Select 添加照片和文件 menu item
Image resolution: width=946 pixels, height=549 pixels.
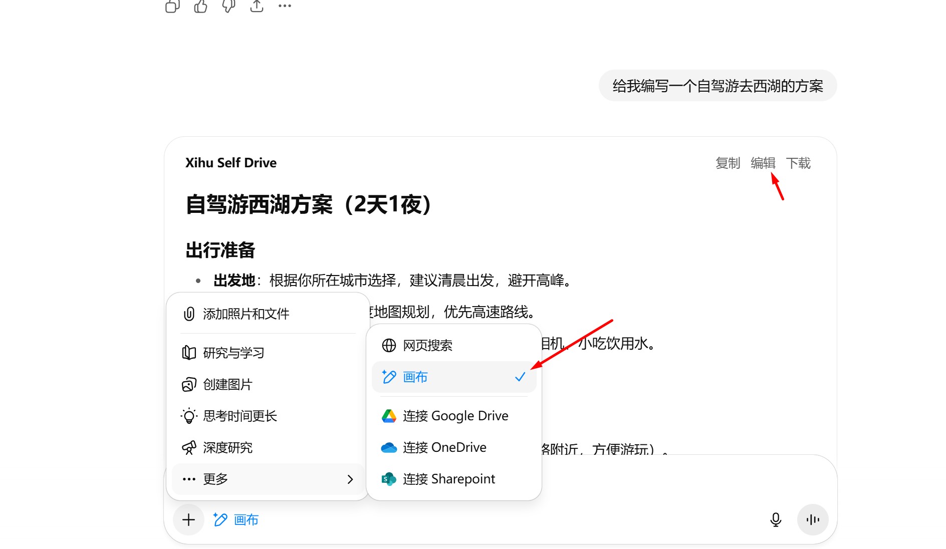pos(268,314)
